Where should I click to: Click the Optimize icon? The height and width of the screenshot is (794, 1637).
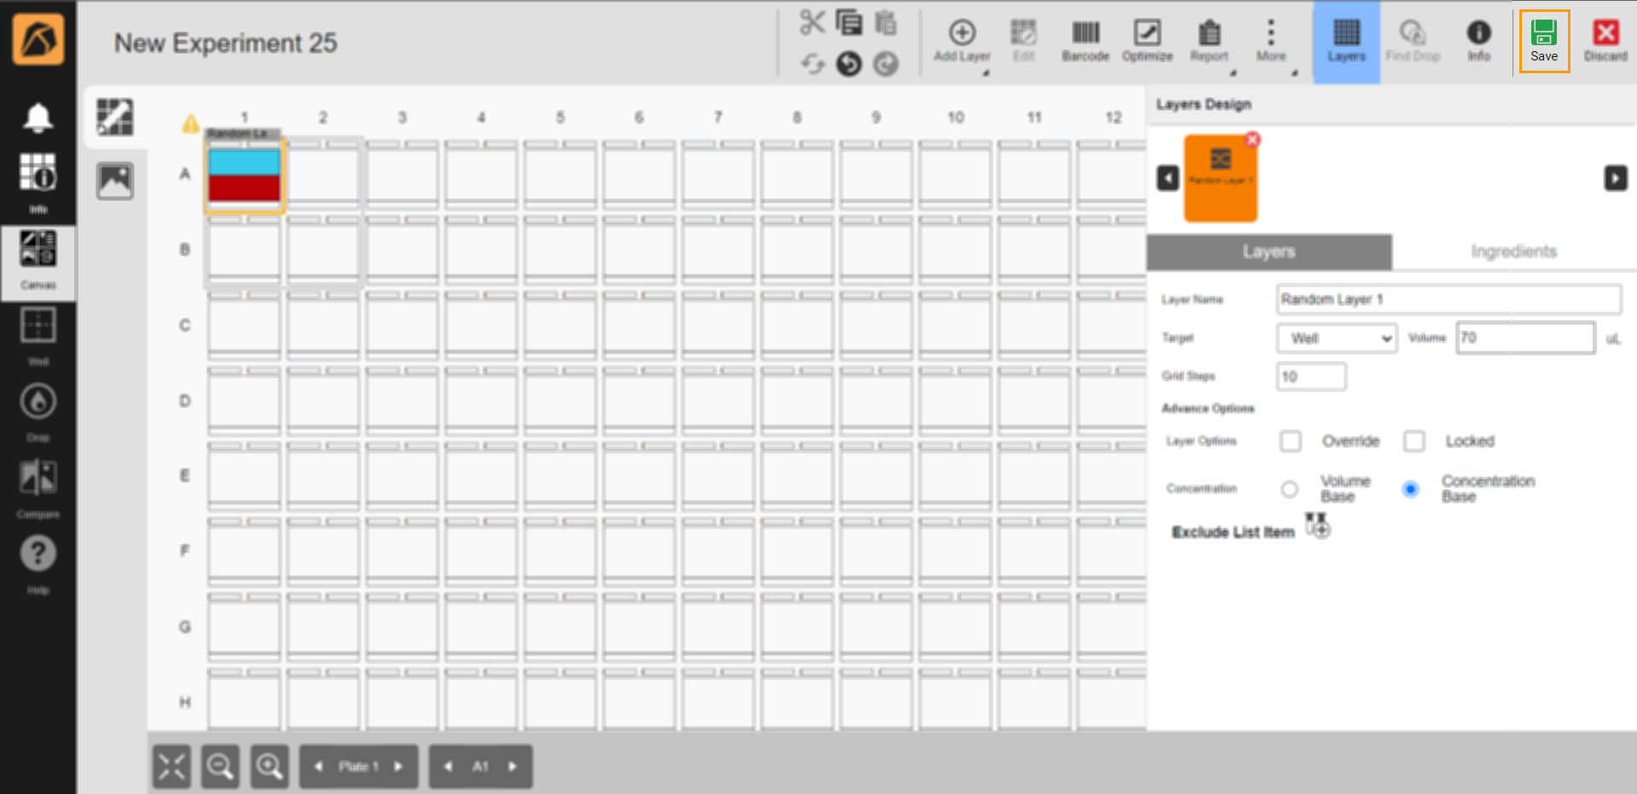point(1147,42)
